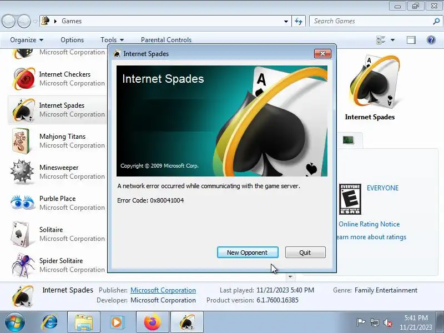Image resolution: width=444 pixels, height=333 pixels.
Task: Click the Back navigation button
Action: [8, 21]
